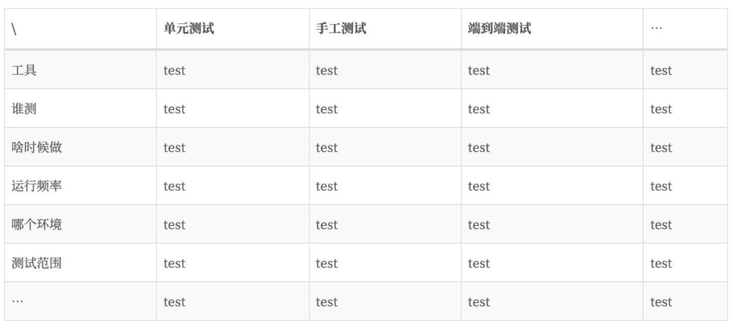Click the ellipsis label in bottom row

tap(17, 302)
